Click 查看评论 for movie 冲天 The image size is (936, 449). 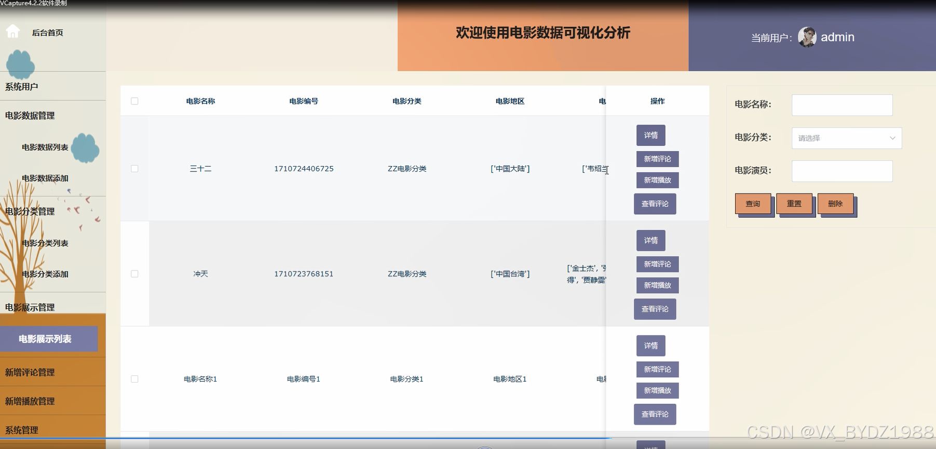[x=655, y=309]
